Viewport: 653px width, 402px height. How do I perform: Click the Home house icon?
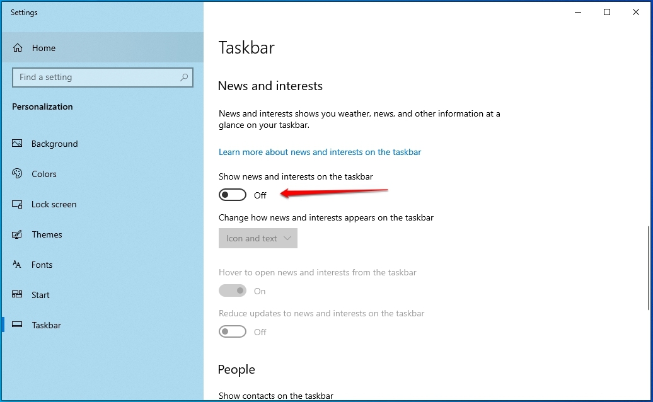point(18,48)
